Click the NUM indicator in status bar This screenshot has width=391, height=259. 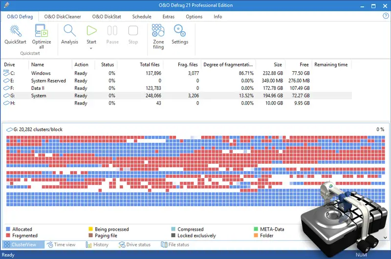click(x=361, y=255)
